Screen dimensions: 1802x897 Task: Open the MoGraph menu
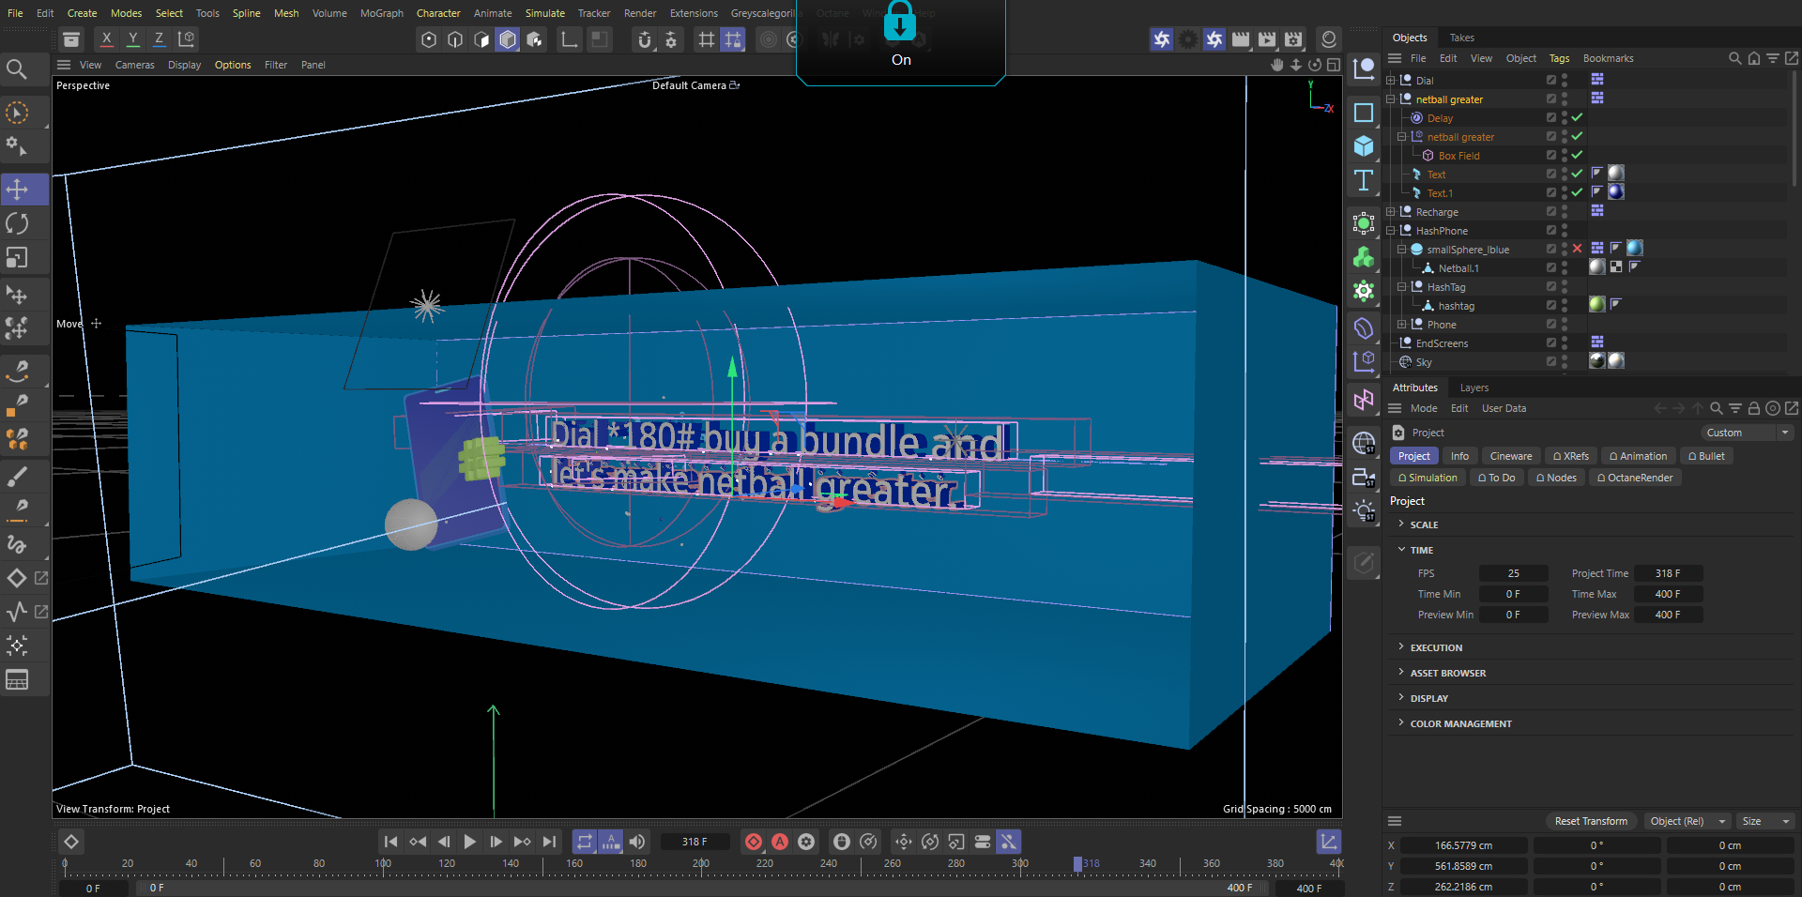(x=381, y=13)
